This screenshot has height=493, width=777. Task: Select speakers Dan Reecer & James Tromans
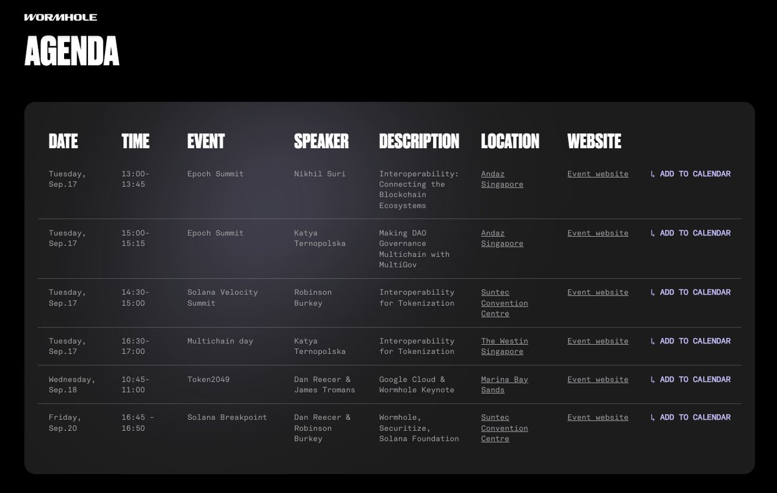point(324,384)
